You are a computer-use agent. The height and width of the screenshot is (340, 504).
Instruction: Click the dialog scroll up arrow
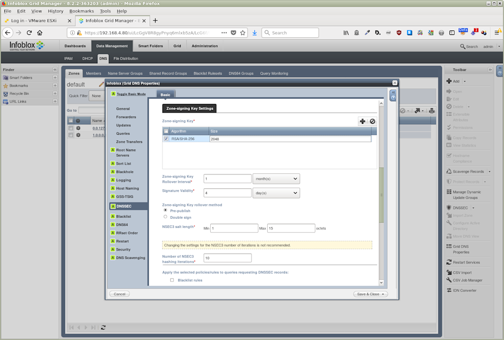click(x=381, y=103)
